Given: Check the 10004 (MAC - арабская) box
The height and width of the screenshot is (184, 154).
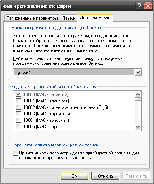Looking at the screenshot, I should pos(18,120).
